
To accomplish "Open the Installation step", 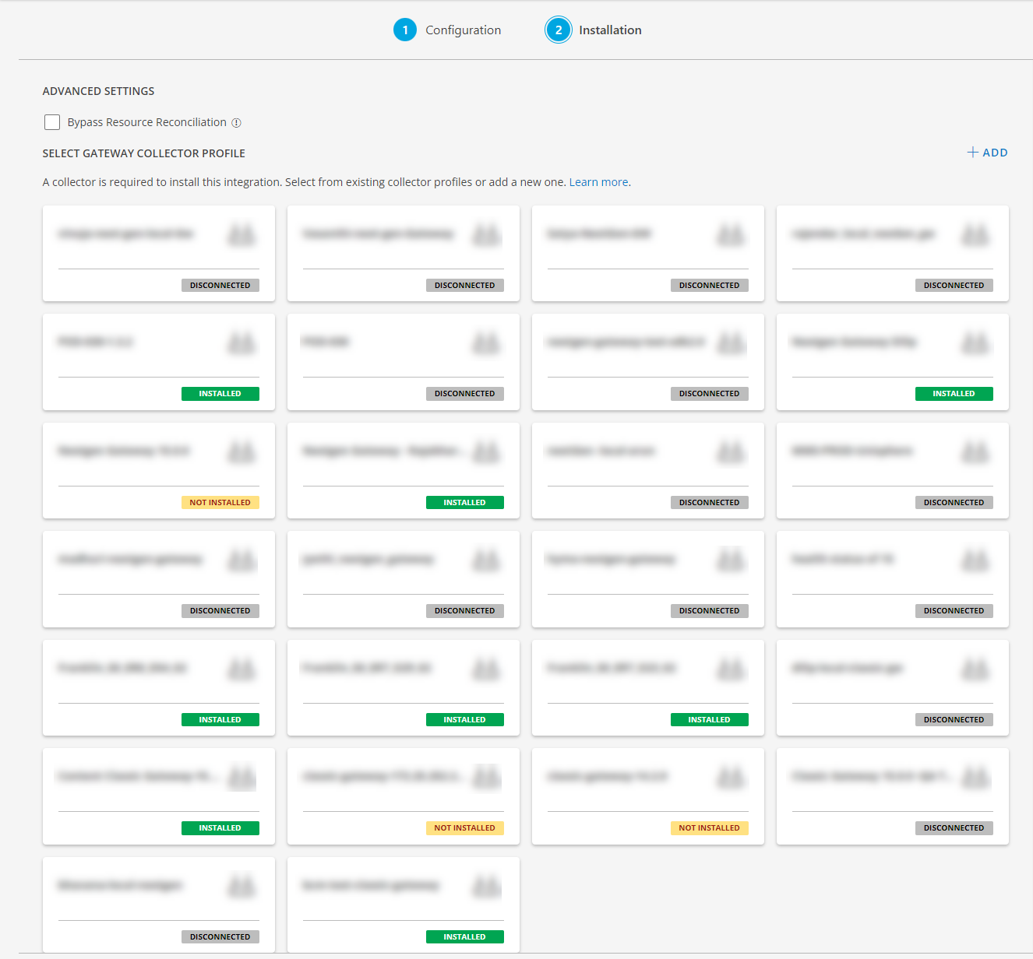I will [x=610, y=30].
